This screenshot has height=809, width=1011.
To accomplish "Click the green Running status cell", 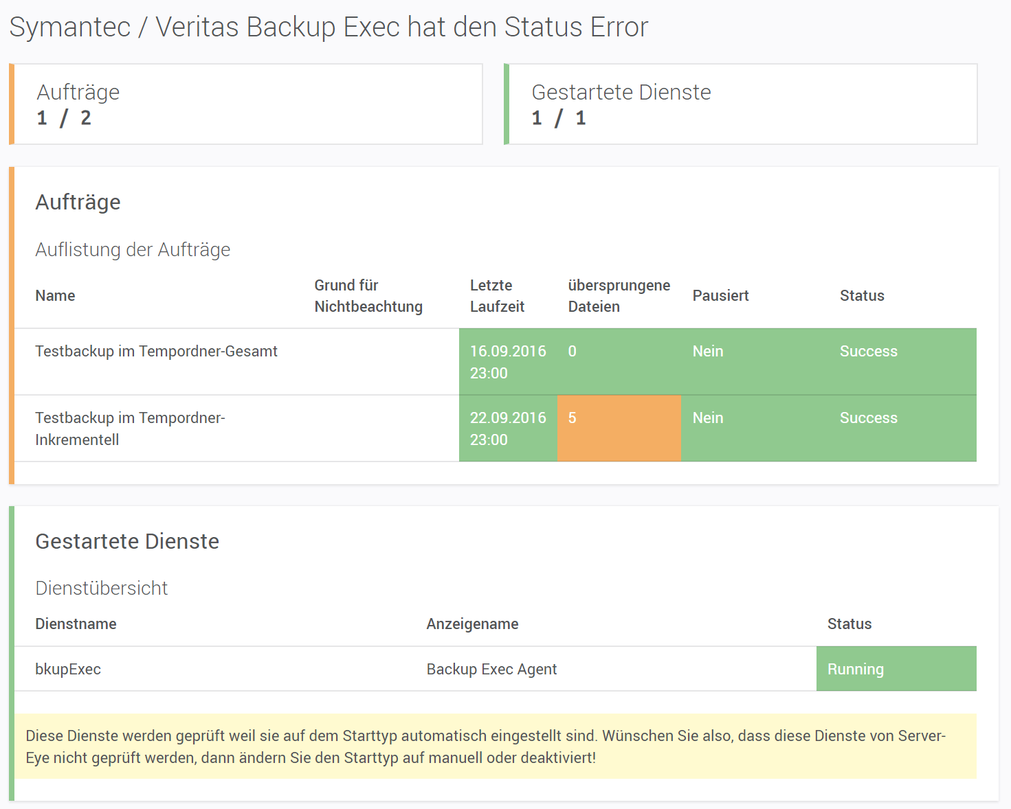I will coord(896,670).
